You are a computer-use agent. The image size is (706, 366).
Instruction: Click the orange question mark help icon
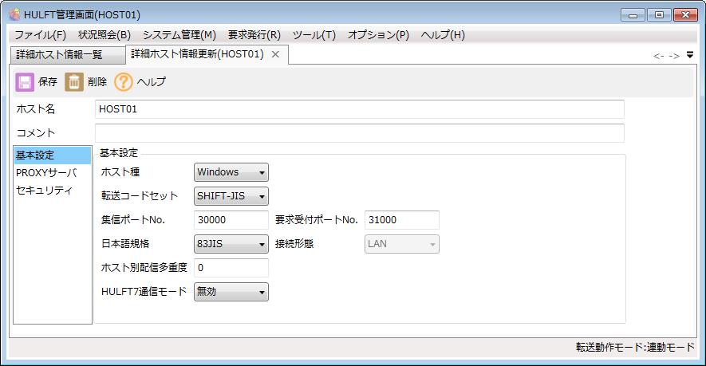[124, 82]
